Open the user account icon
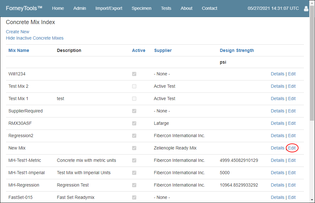This screenshot has height=203, width=315. coord(306,9)
